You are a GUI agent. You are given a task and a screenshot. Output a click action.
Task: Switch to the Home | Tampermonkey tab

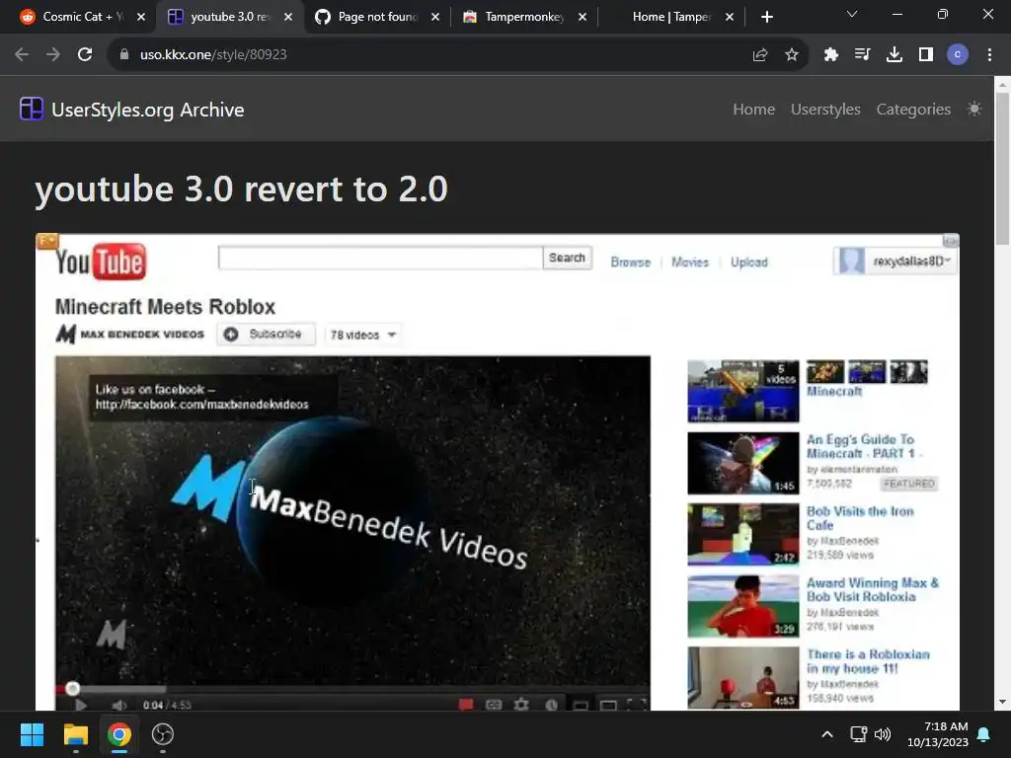(670, 17)
